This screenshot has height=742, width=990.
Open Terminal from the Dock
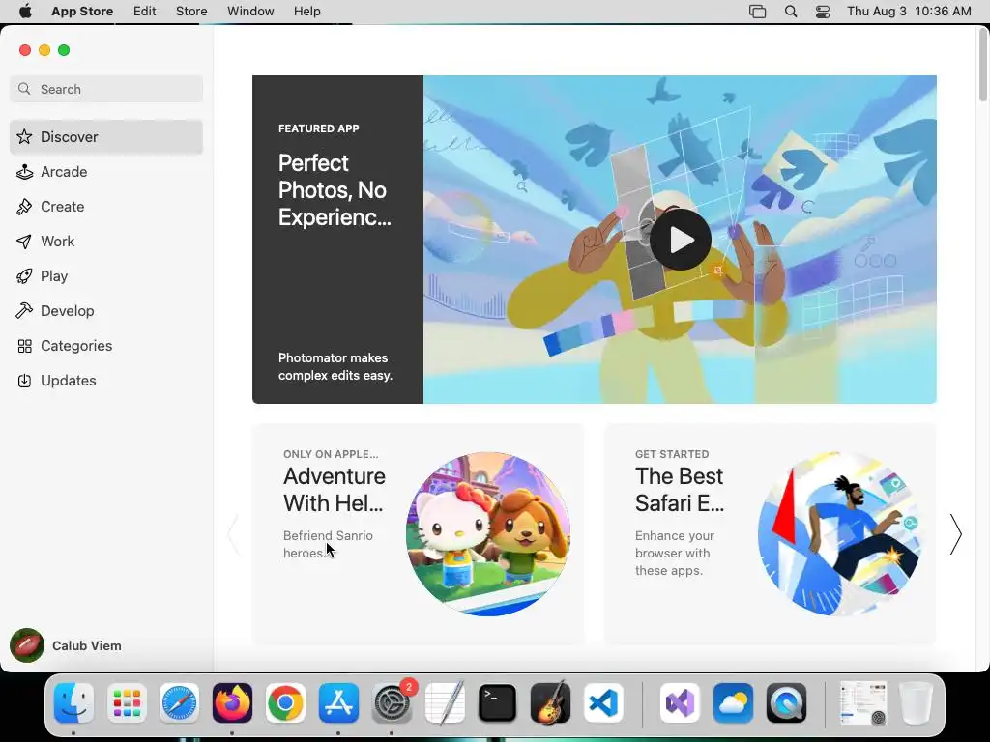tap(498, 703)
